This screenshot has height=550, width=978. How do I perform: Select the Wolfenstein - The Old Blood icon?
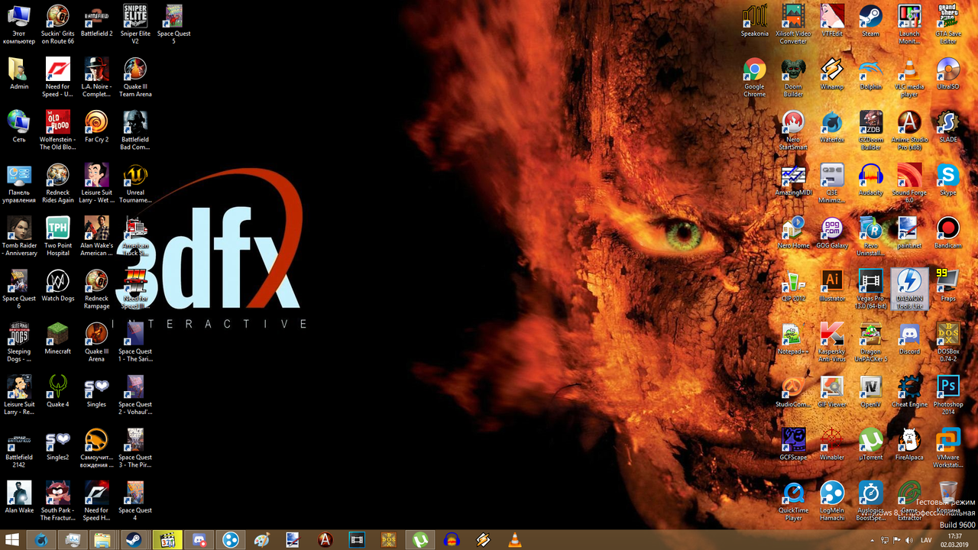click(57, 131)
